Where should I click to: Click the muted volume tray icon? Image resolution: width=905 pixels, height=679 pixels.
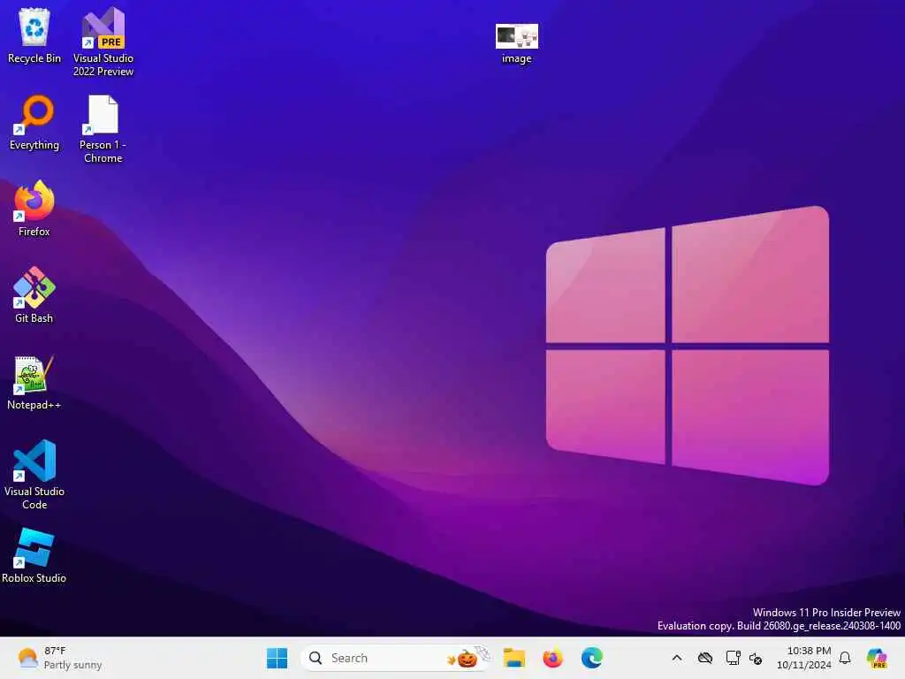[x=756, y=658]
